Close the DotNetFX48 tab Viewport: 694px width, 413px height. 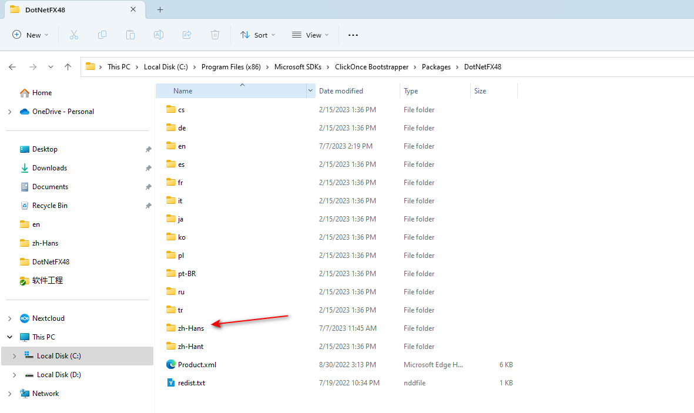tap(133, 9)
